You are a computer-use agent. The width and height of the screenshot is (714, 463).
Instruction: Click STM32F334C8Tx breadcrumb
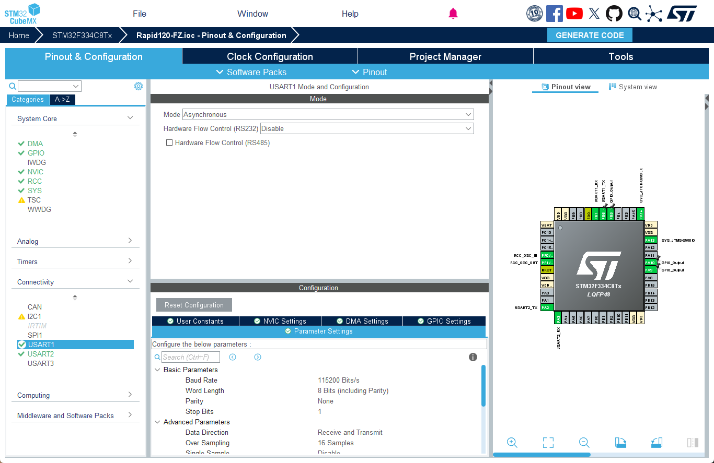tap(82, 35)
